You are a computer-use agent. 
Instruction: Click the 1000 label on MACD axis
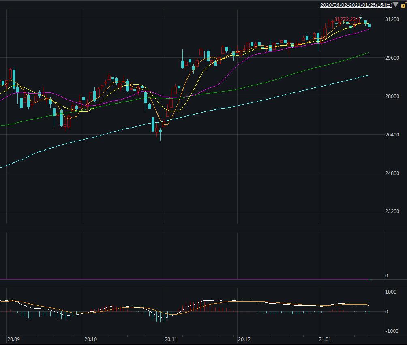click(x=391, y=292)
